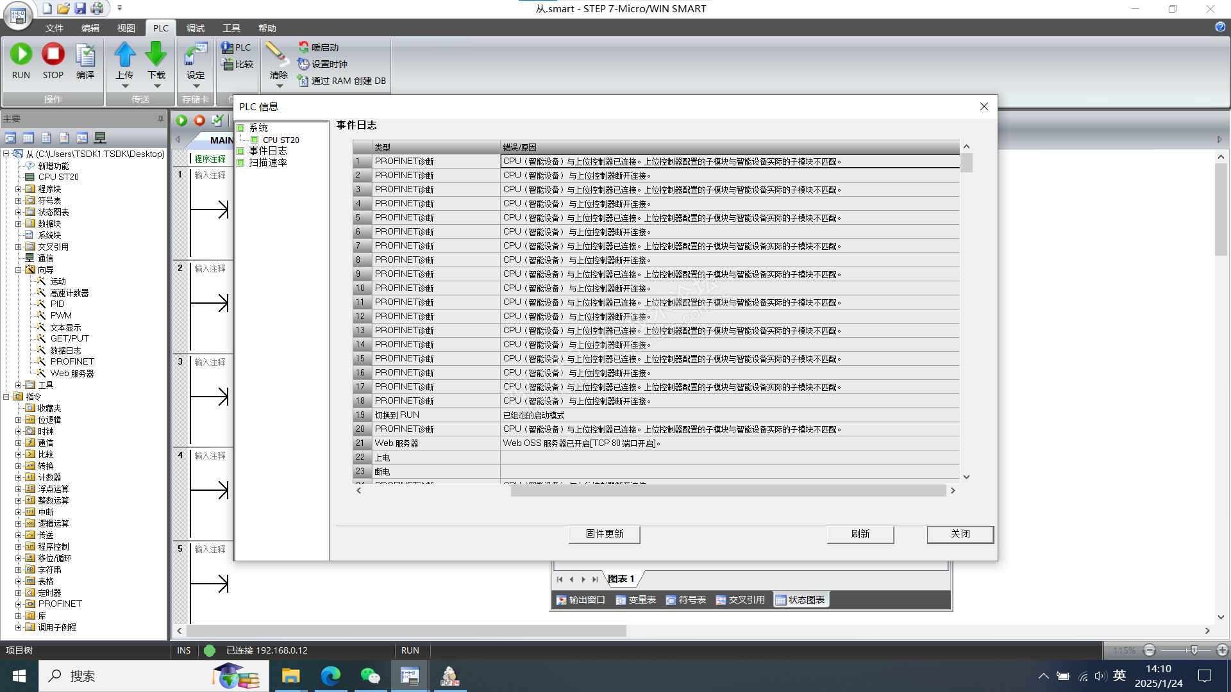Open WeChat from the taskbar
This screenshot has height=692, width=1231.
tap(370, 676)
